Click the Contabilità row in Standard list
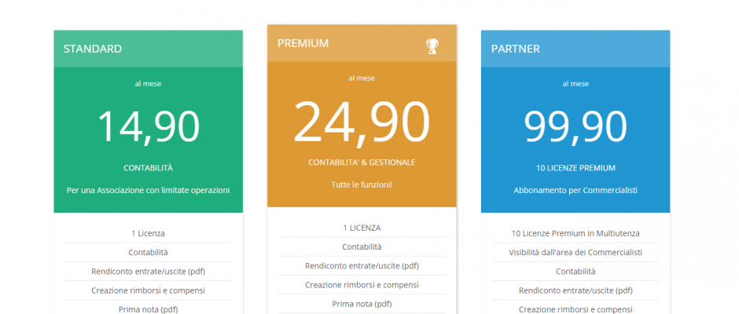Viewport: 739px width, 314px height. tap(148, 252)
